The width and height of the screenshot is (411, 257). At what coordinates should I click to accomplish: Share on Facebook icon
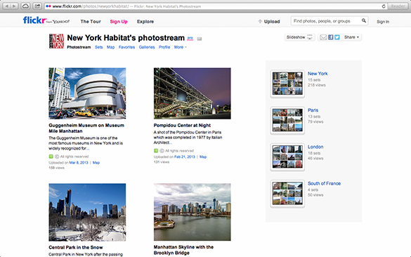330,37
